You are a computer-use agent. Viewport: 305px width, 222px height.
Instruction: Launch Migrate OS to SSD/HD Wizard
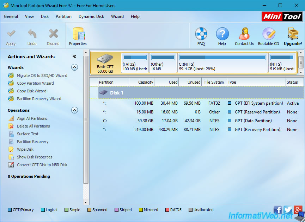[x=42, y=76]
